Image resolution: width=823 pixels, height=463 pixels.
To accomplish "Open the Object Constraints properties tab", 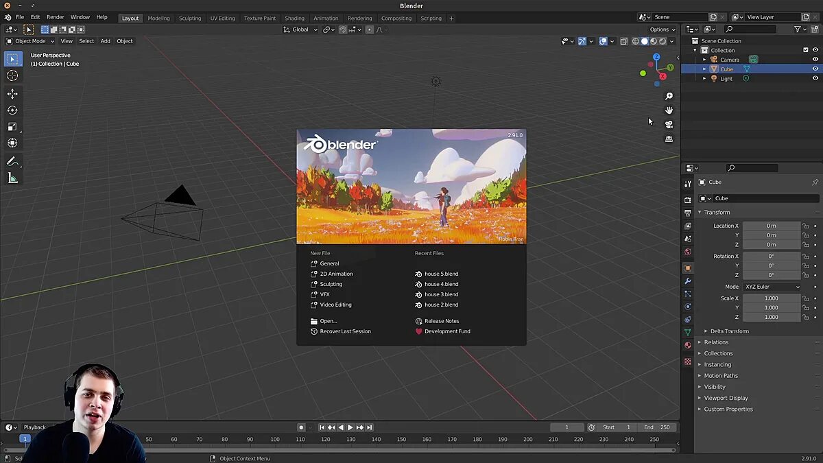I will (x=688, y=320).
